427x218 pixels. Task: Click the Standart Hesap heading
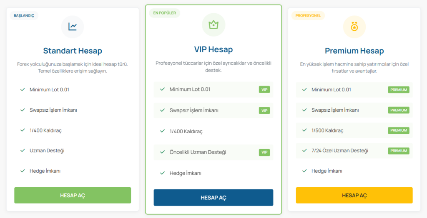[x=73, y=51]
